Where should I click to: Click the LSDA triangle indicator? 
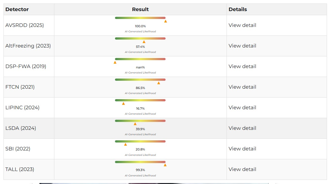[x=135, y=124]
